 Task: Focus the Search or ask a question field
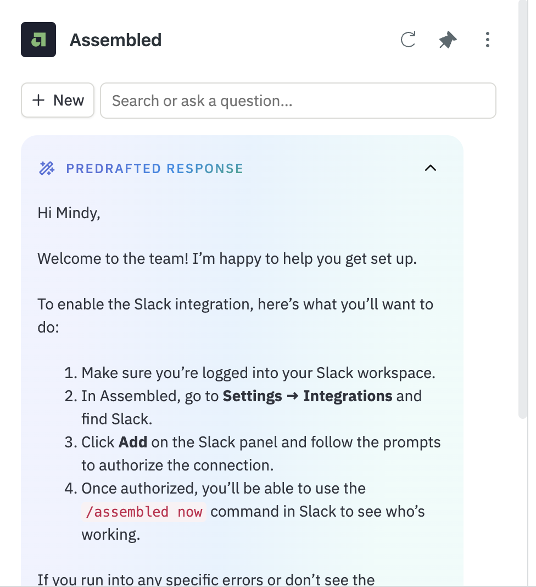[x=298, y=101]
